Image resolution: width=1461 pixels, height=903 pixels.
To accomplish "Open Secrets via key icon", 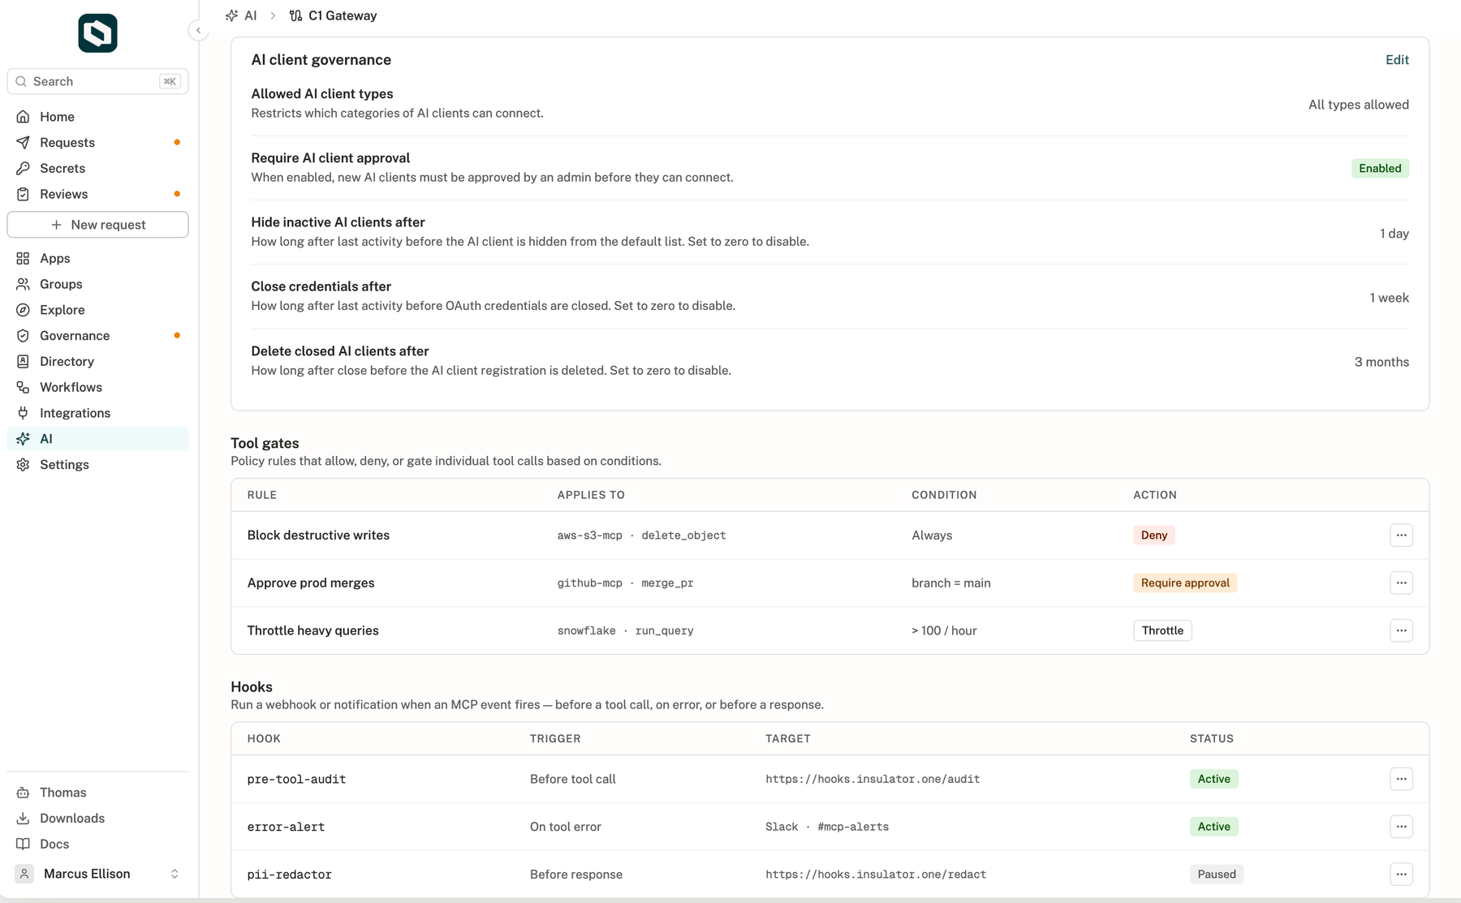I will [x=23, y=169].
